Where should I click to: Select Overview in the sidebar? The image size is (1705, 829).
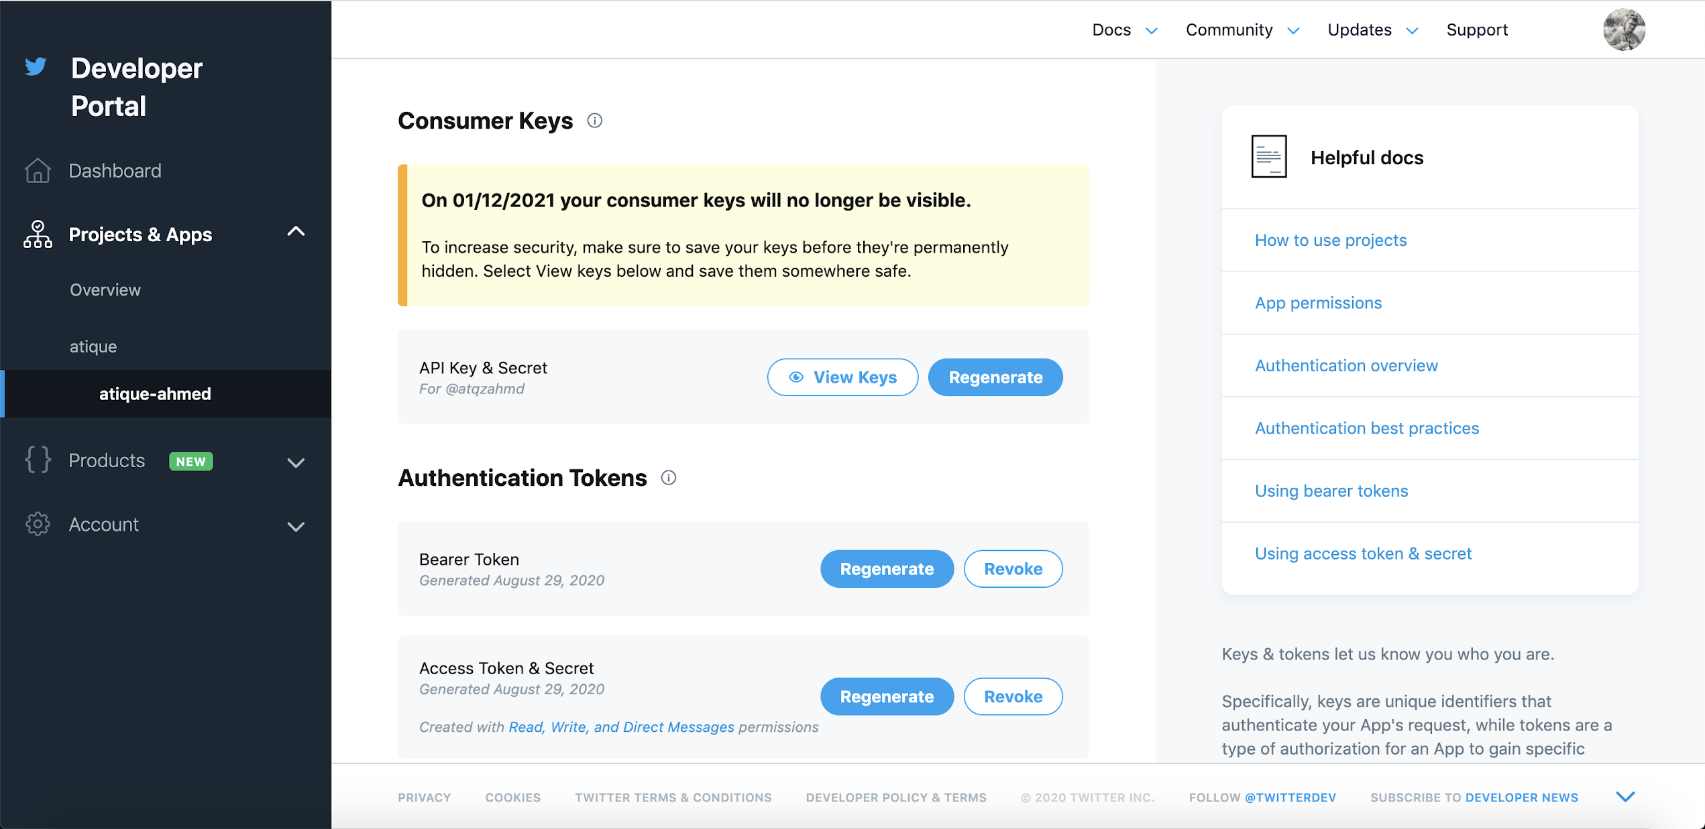105,290
